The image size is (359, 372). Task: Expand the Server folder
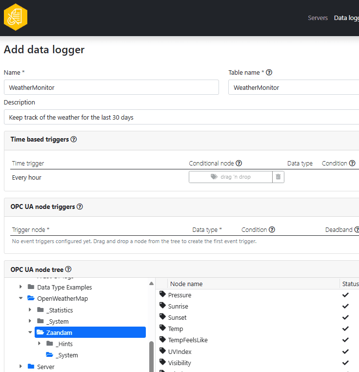pos(20,366)
